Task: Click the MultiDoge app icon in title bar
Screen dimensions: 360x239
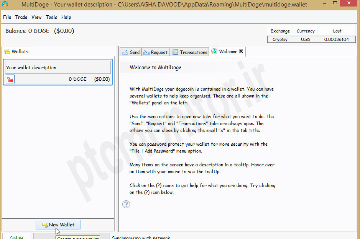Action: 5,4
